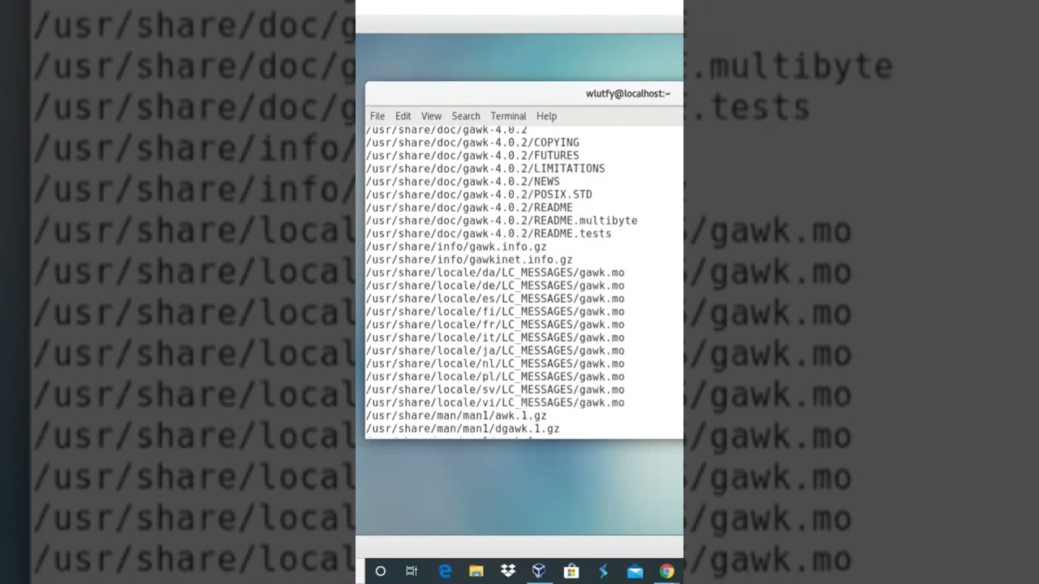This screenshot has height=584, width=1039.
Task: Click the locale/de/LC_MESSAGES/gawk.mo line
Action: point(495,286)
